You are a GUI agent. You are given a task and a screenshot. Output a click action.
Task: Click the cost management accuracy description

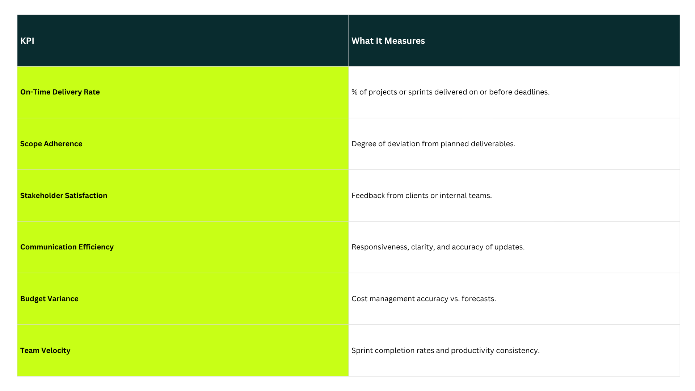coord(424,299)
